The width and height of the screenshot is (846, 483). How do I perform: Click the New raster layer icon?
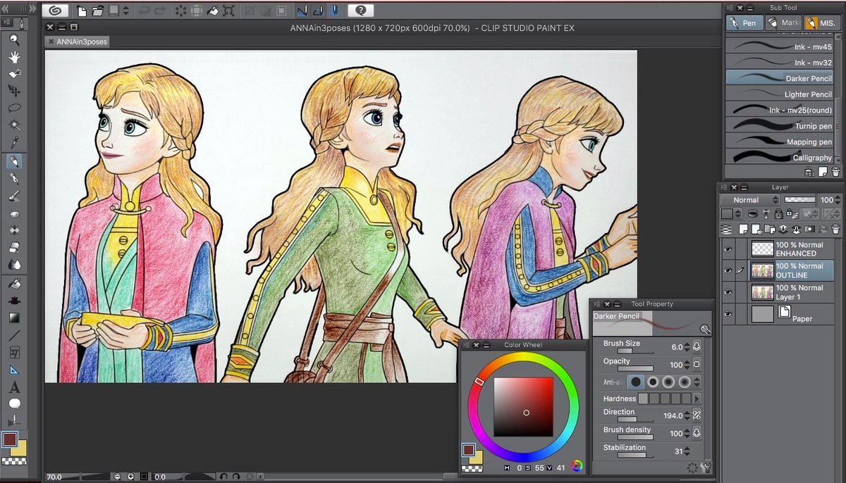coord(742,230)
